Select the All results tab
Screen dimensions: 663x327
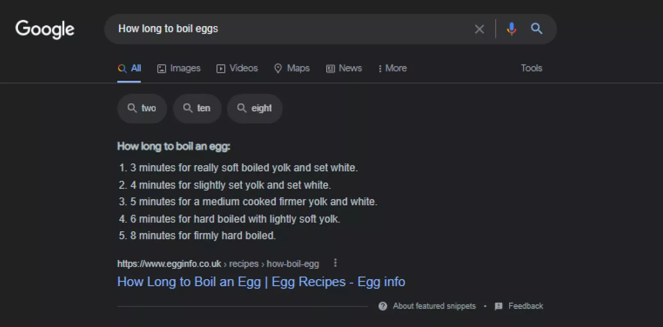[x=129, y=68]
